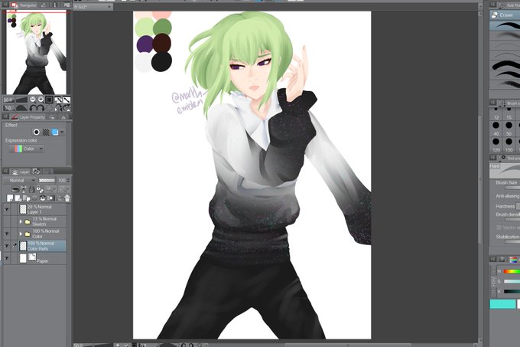Select the Color Refs layer

click(42, 246)
